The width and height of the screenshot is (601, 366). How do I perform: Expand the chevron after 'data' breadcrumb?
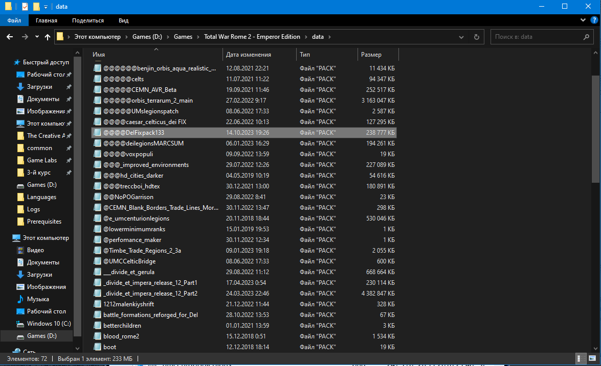[329, 37]
